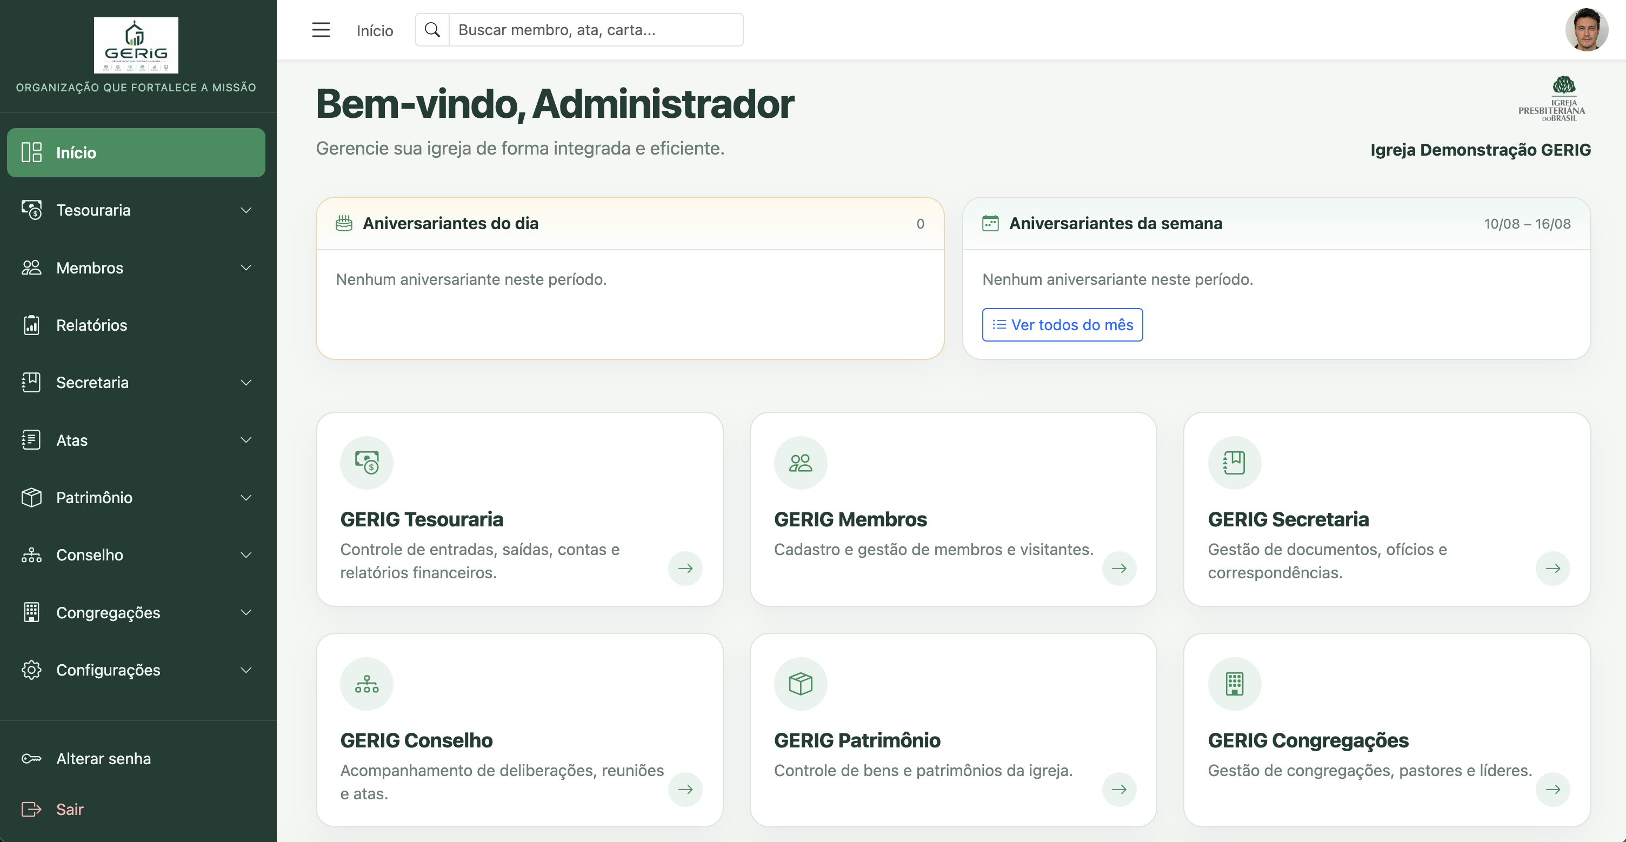Click the Conselho diagram icon in the sidebar
This screenshot has width=1626, height=842.
point(31,555)
